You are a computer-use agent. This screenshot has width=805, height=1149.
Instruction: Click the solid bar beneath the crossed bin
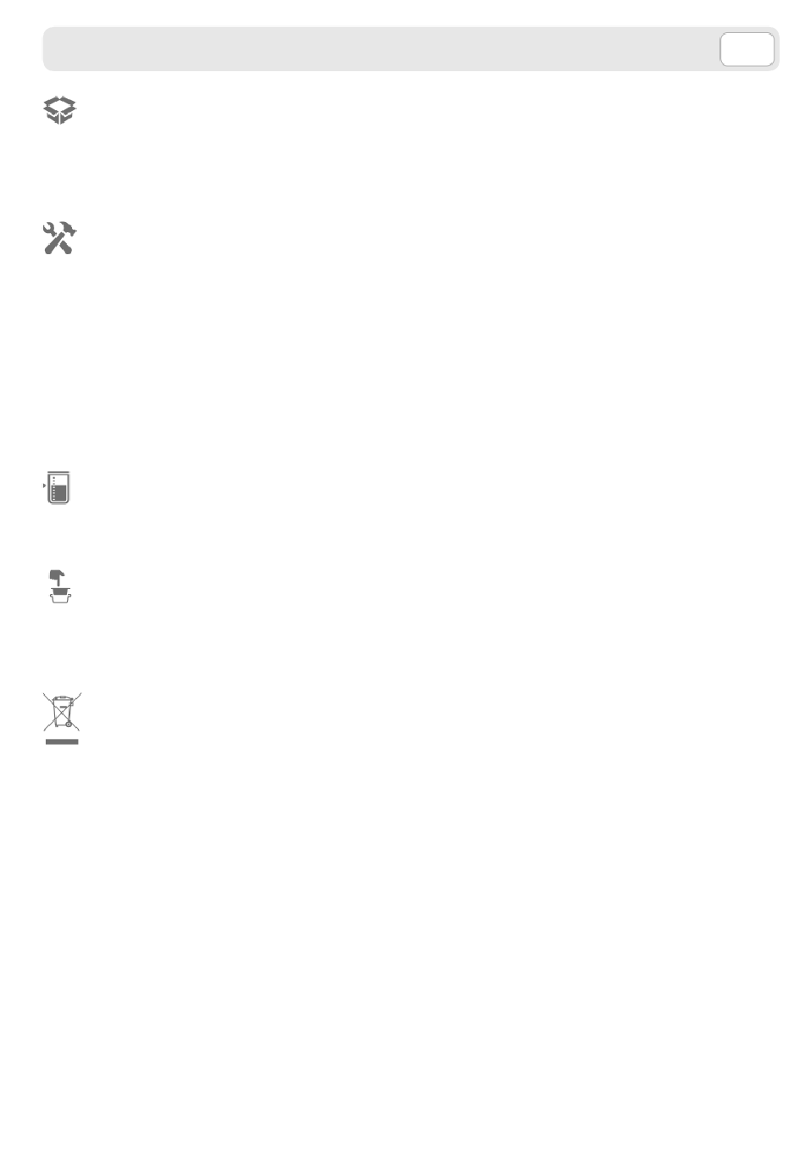click(61, 741)
